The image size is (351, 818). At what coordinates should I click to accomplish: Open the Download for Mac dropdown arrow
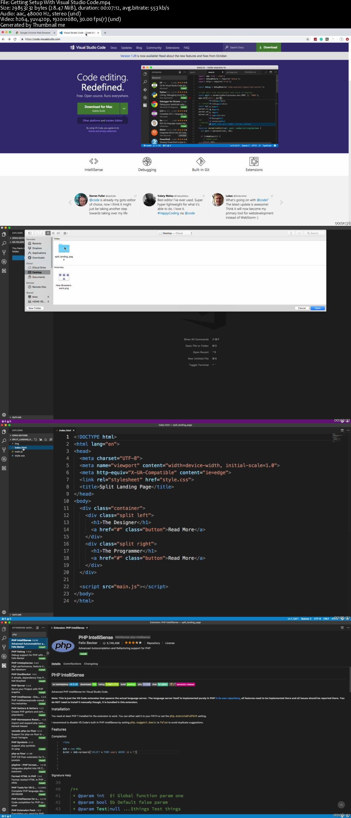(124, 108)
